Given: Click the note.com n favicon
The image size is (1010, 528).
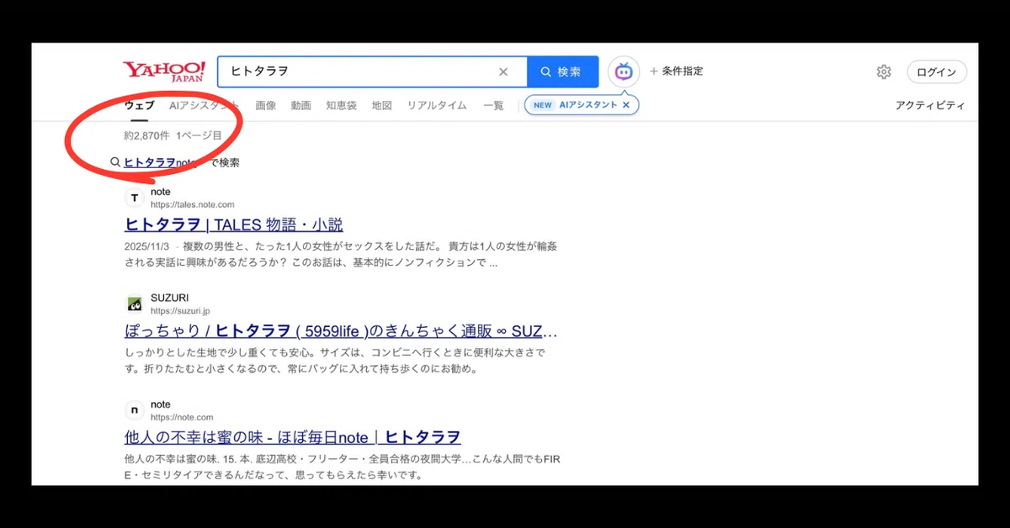Looking at the screenshot, I should click(x=135, y=410).
